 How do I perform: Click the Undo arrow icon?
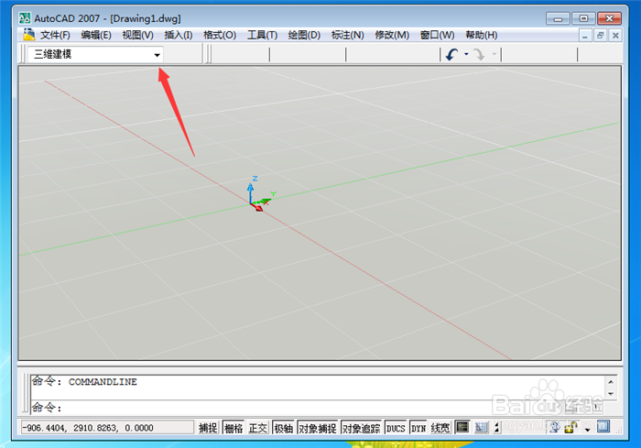tap(452, 54)
